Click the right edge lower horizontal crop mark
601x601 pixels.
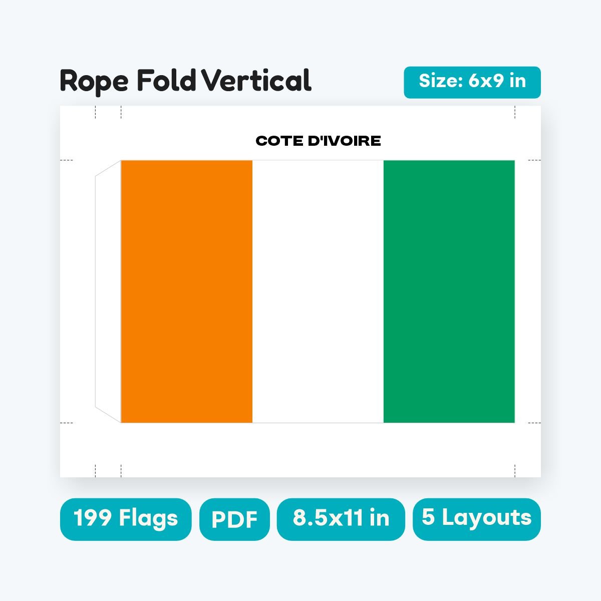click(534, 423)
